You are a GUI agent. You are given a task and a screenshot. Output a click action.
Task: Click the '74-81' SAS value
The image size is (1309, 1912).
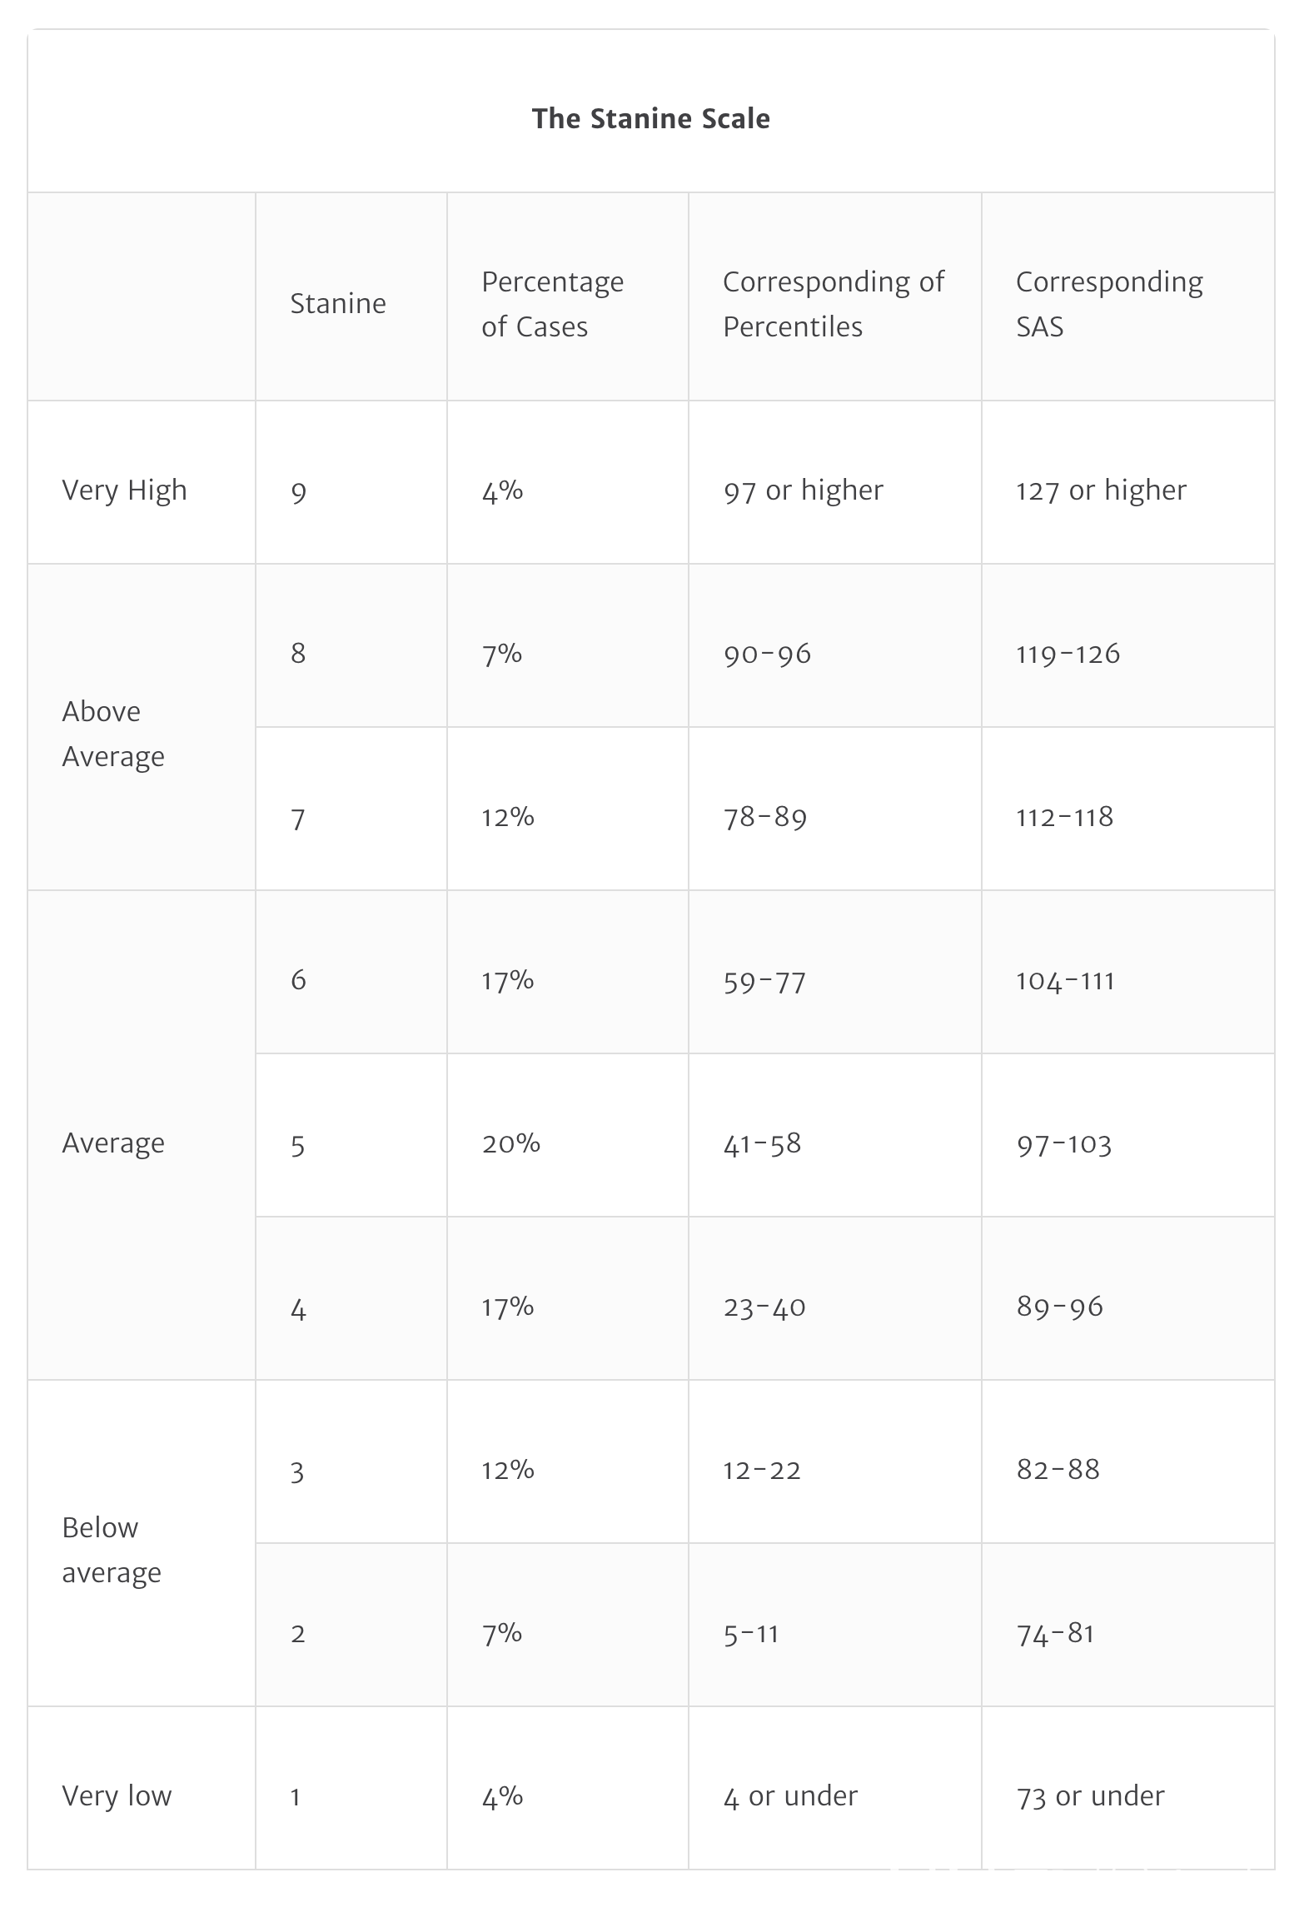click(x=1055, y=1634)
